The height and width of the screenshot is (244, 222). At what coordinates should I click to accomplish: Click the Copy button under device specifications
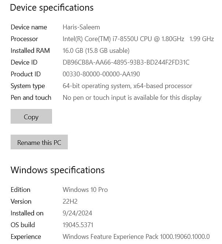coord(31,117)
